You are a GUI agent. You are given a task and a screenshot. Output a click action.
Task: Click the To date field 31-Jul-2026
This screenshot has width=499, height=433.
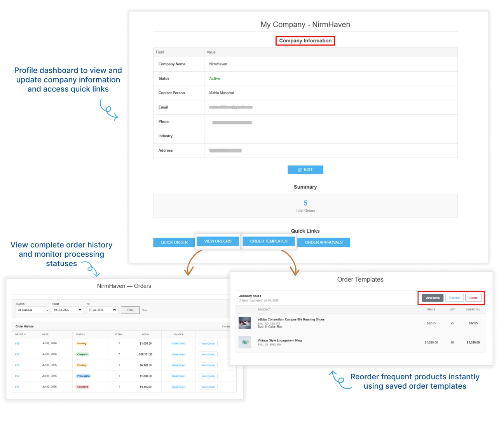pos(102,310)
